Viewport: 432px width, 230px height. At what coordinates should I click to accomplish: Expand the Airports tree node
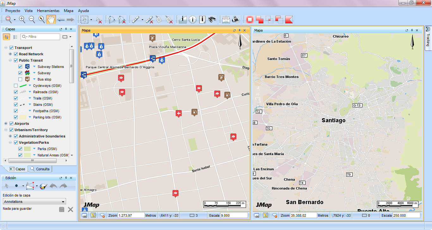tap(6, 124)
